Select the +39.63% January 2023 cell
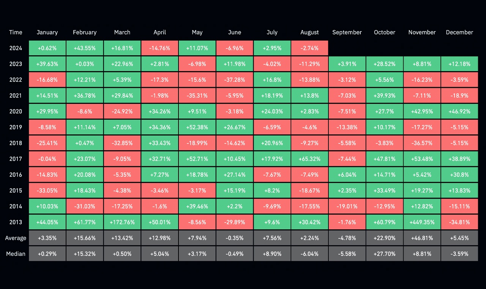Image resolution: width=486 pixels, height=289 pixels. [x=47, y=64]
